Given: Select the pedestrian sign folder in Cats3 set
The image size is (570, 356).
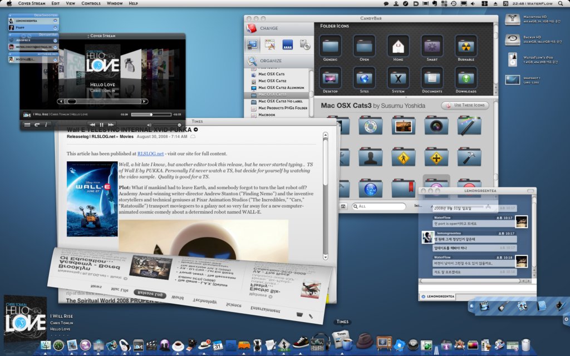Looking at the screenshot, I should 403,157.
